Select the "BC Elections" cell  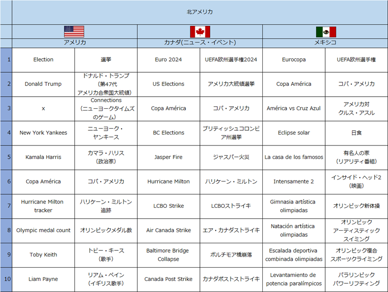tap(168, 133)
